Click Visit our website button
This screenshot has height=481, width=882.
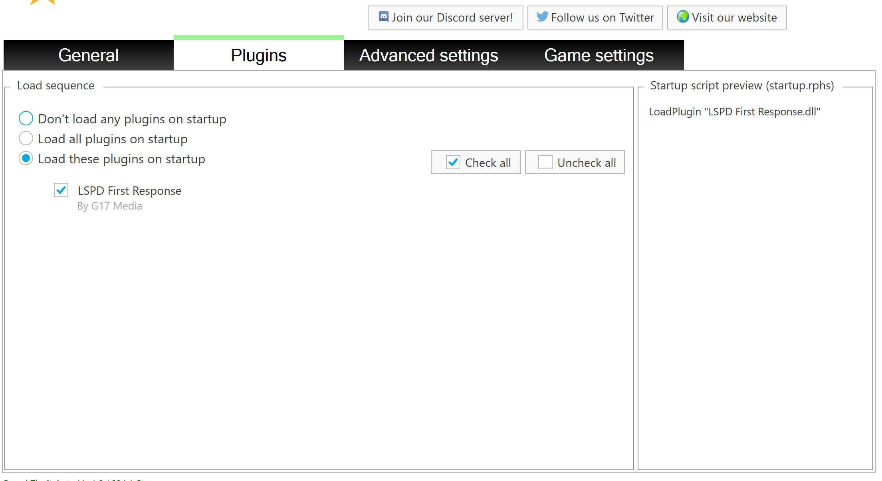[x=734, y=18]
